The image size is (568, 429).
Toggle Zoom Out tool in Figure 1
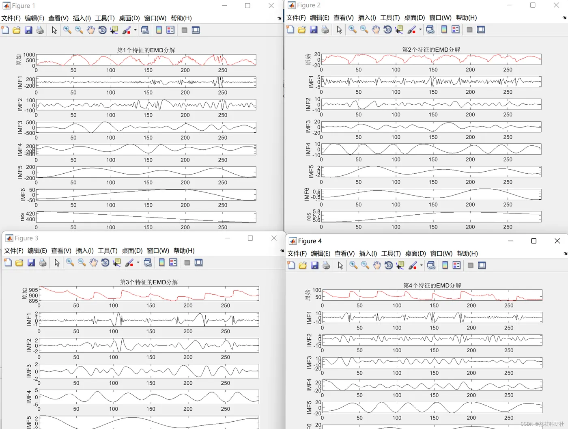click(79, 30)
